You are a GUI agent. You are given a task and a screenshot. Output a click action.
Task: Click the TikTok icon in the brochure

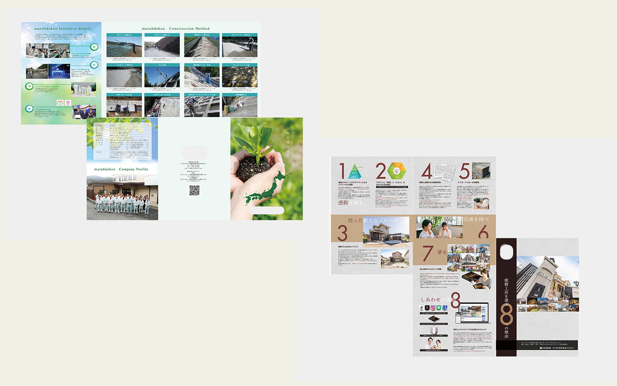(422, 308)
